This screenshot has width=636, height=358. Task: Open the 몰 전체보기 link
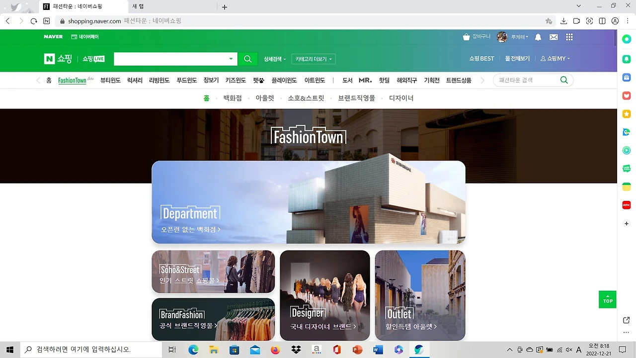click(x=517, y=58)
